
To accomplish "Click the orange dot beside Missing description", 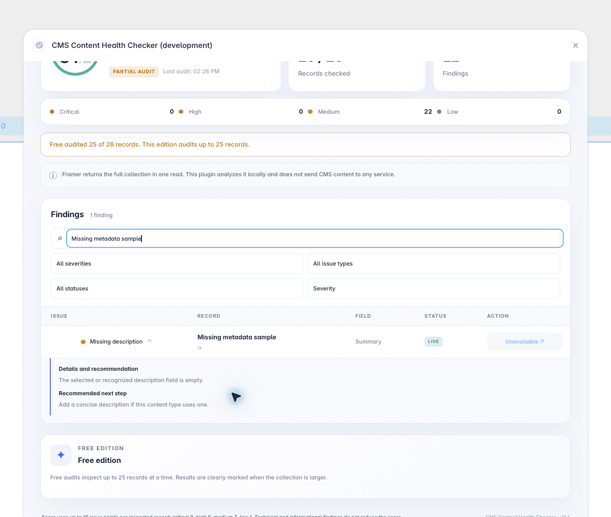I will coord(83,342).
